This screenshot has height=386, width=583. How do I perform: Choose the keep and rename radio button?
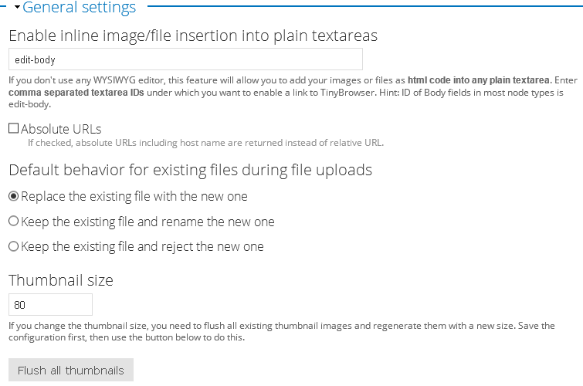(13, 222)
